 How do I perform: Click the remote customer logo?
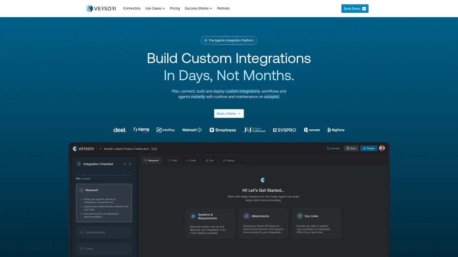coord(312,130)
